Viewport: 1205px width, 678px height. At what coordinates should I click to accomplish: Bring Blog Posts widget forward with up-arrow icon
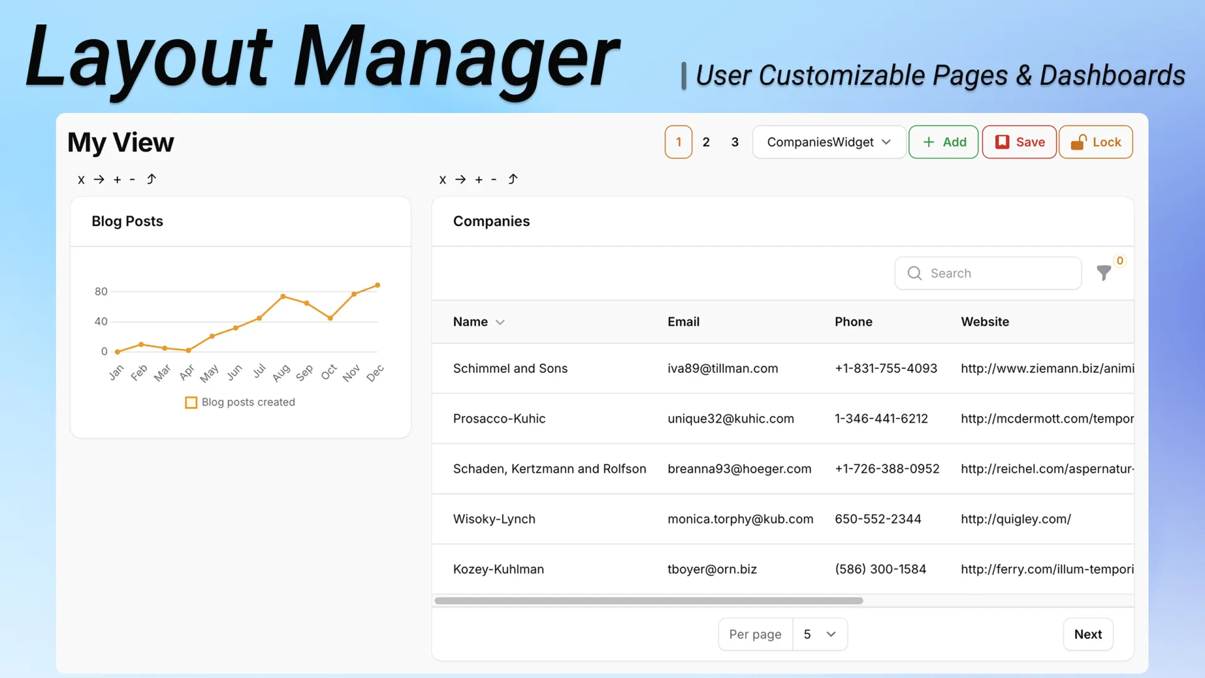[151, 179]
